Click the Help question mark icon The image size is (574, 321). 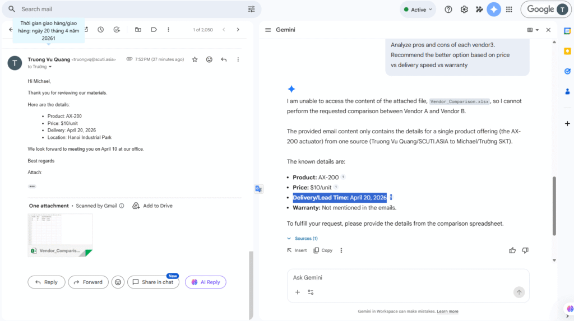[x=448, y=10]
